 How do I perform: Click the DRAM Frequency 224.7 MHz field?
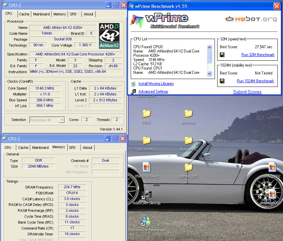click(72, 187)
